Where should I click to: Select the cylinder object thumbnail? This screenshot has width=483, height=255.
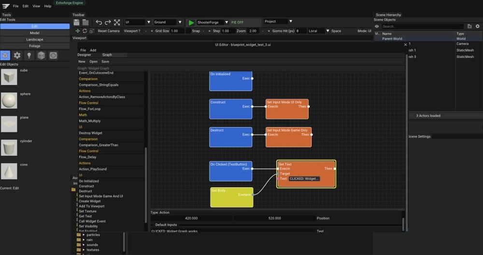[9, 148]
